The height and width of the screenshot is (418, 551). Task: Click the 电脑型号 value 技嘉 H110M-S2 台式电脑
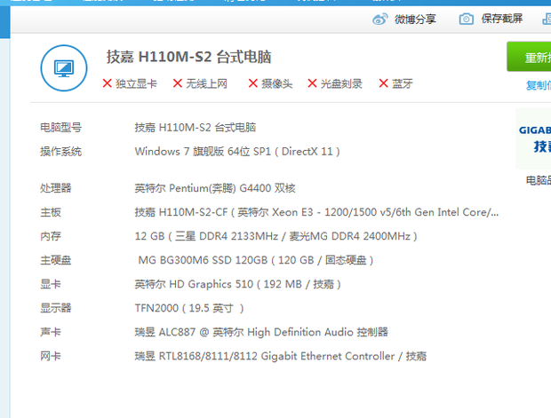196,128
